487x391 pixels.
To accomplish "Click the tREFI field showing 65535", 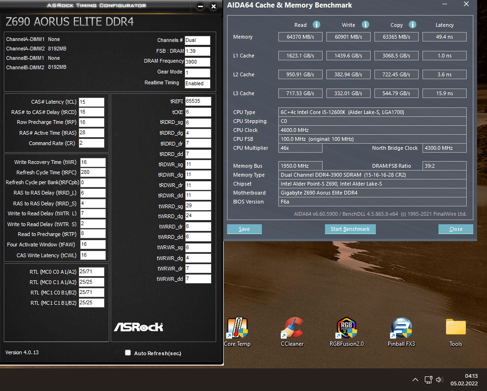I will (198, 101).
